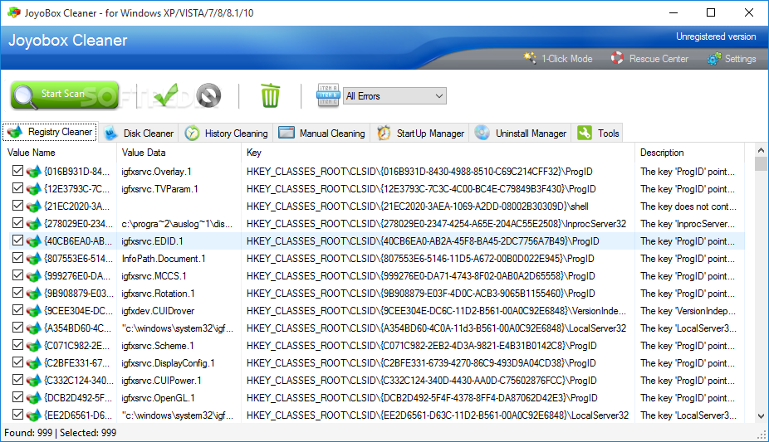Uncheck the {C332C124-340 entry checkbox
769x442 pixels.
[x=17, y=379]
